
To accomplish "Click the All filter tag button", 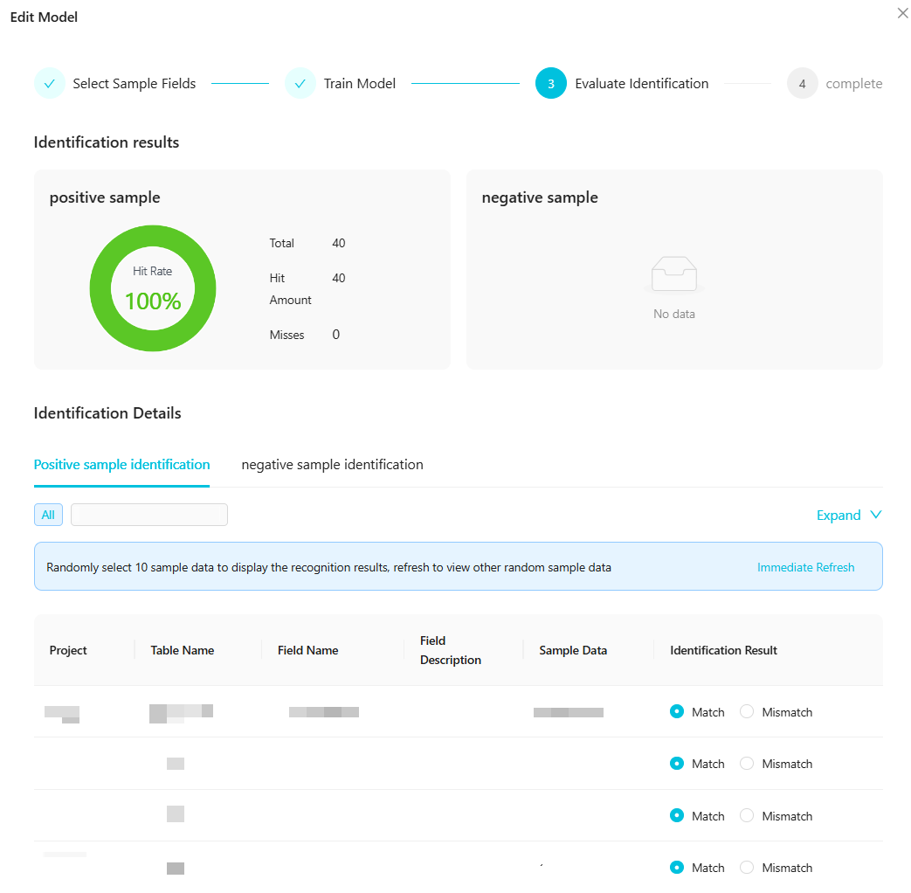I will pyautogui.click(x=48, y=515).
